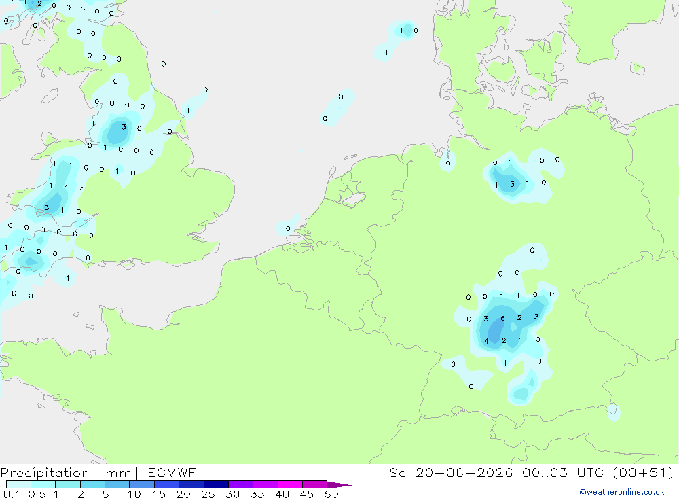679x498 pixels.
Task: Select the 40–45 mm dark magenta swatch
Action: 290,484
